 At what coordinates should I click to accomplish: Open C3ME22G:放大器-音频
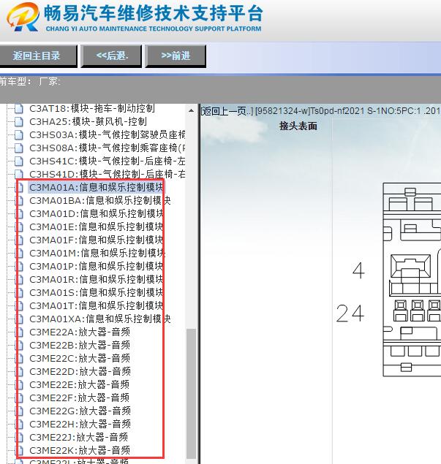[x=80, y=411]
